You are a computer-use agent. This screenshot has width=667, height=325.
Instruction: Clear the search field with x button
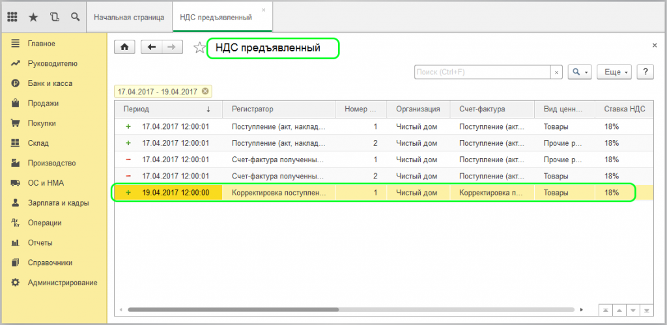(557, 72)
